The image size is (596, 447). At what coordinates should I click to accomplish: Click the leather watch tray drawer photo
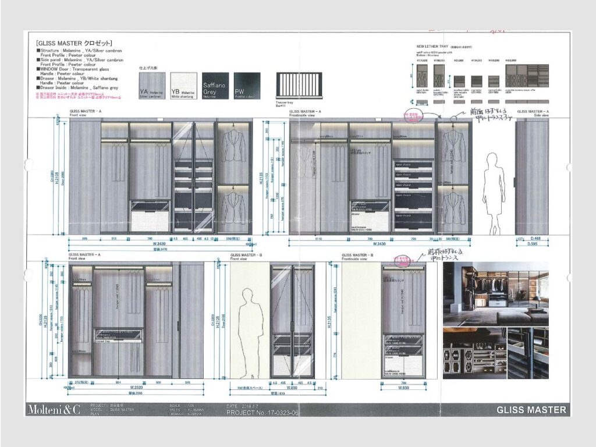(474, 353)
